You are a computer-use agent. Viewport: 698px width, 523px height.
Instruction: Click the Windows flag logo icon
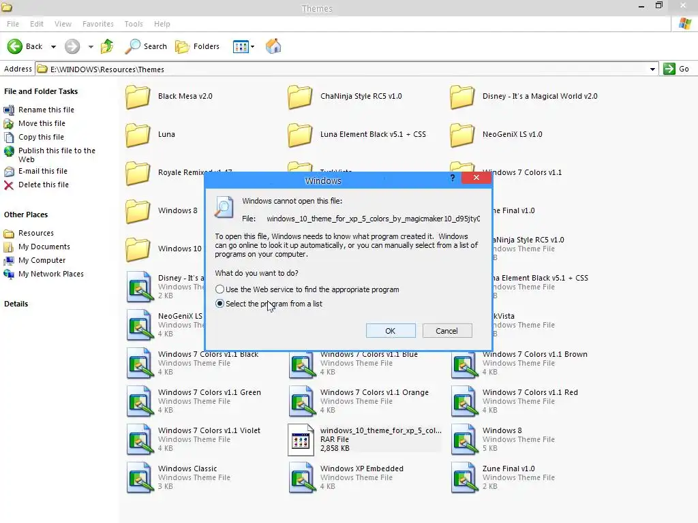pos(685,24)
